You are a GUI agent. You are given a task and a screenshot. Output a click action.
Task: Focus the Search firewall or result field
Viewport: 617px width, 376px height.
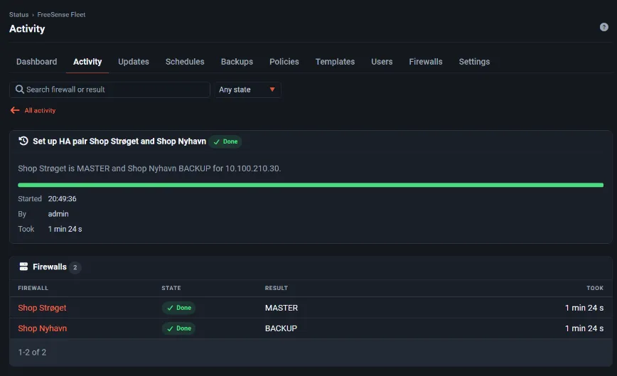coord(109,90)
